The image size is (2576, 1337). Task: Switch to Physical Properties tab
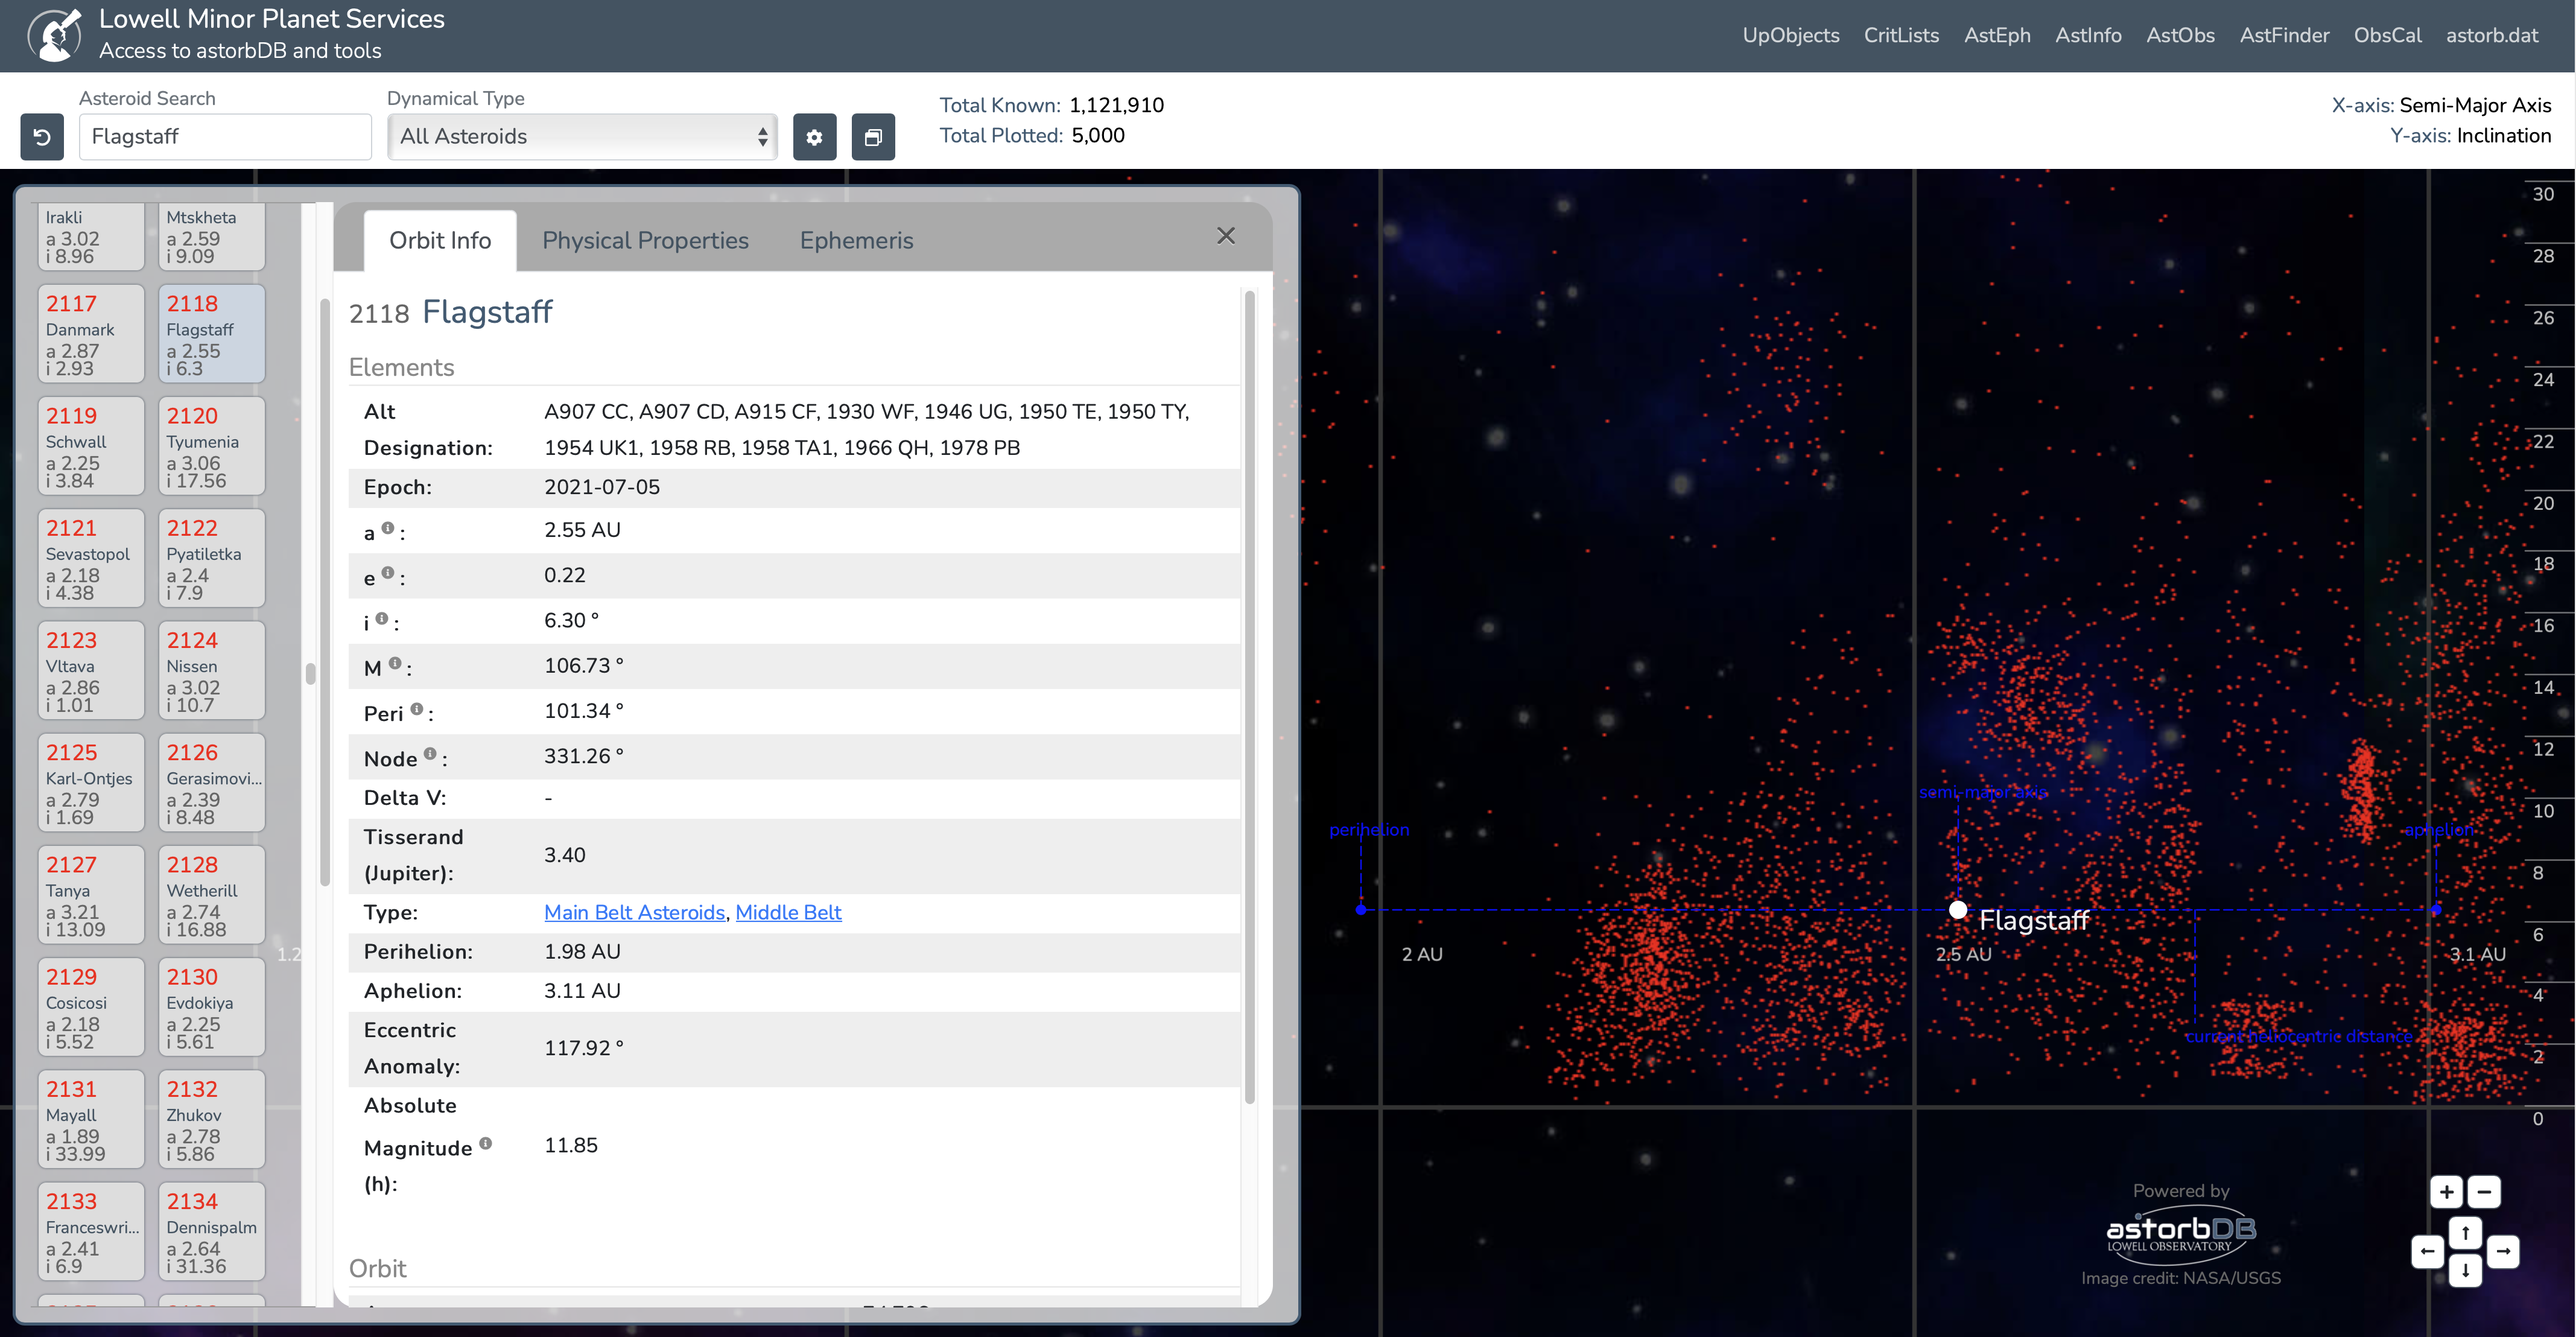645,241
